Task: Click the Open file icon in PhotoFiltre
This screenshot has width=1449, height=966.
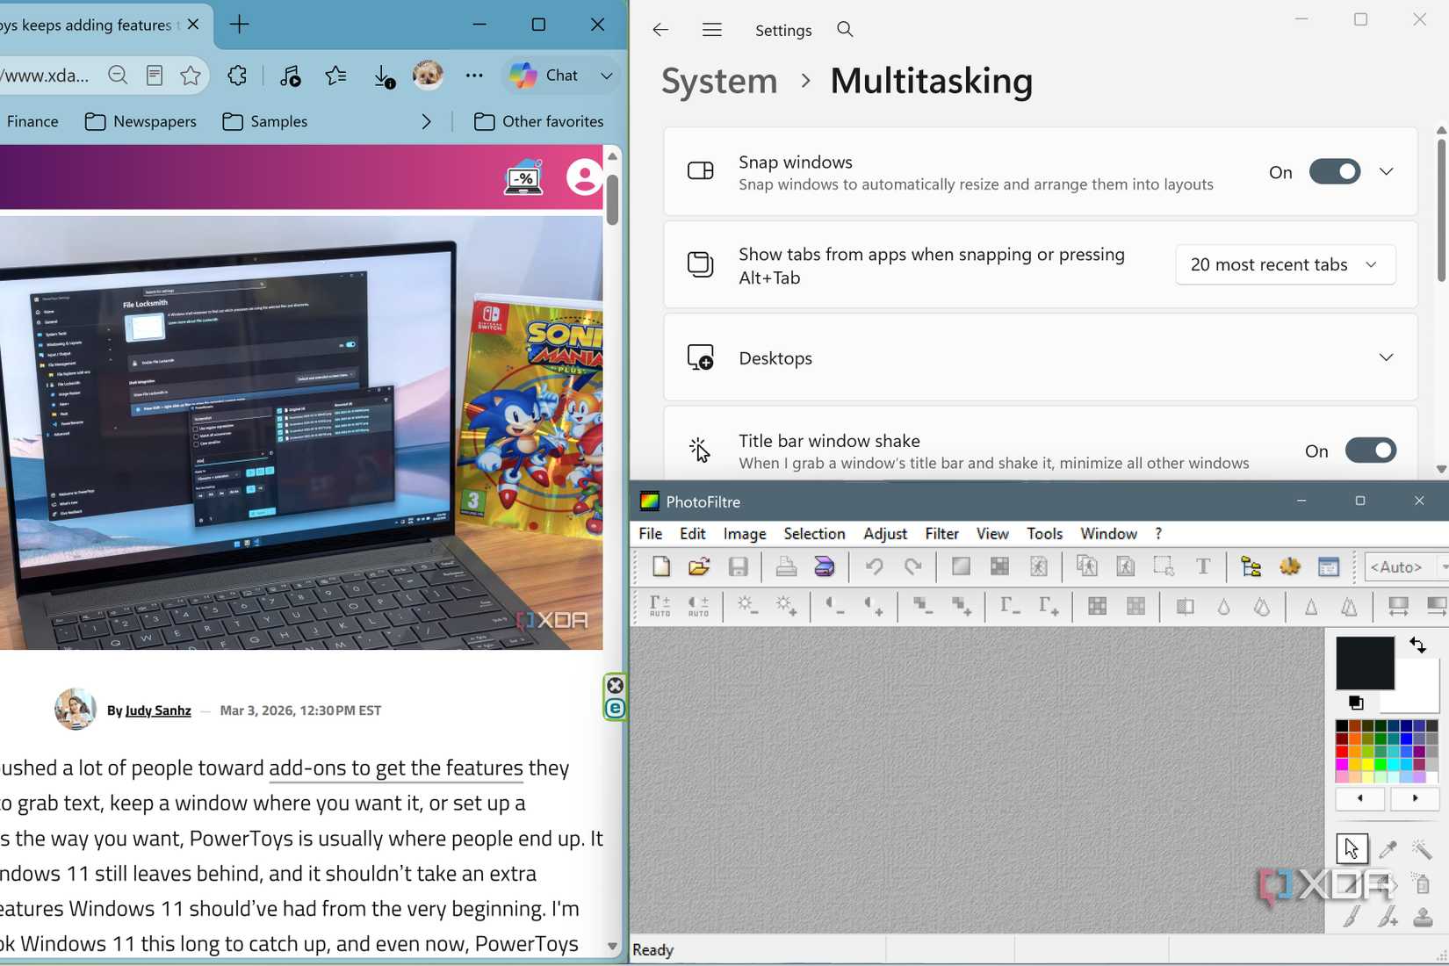Action: tap(699, 567)
